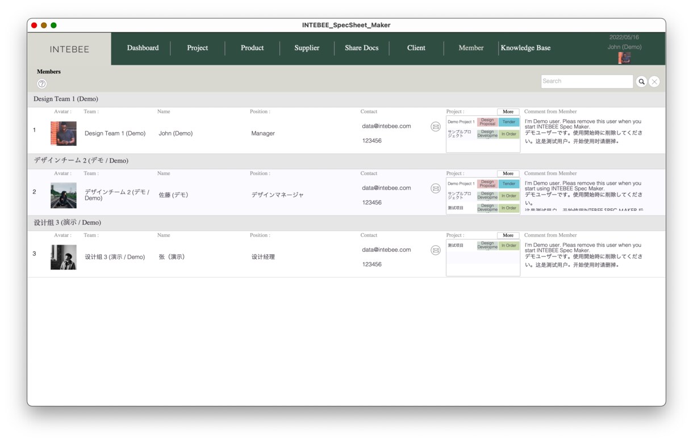This screenshot has width=693, height=442.
Task: Click More button in 张（演示） row
Action: click(x=508, y=235)
